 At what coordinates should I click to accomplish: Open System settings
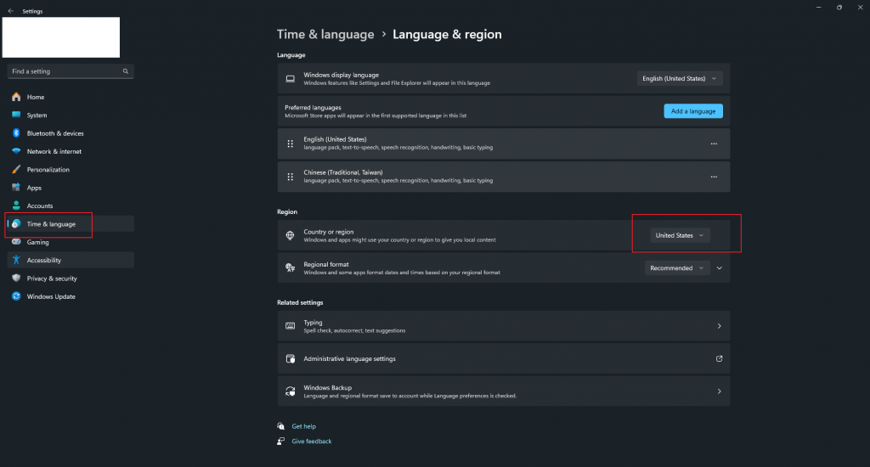[71, 115]
